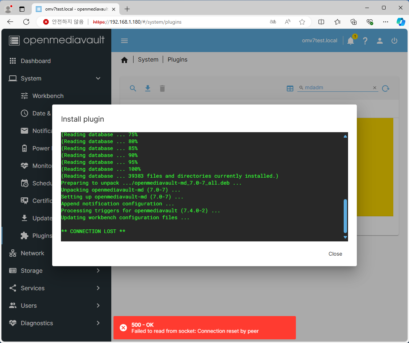Click the Network topology icon
409x343 pixels.
(x=13, y=253)
